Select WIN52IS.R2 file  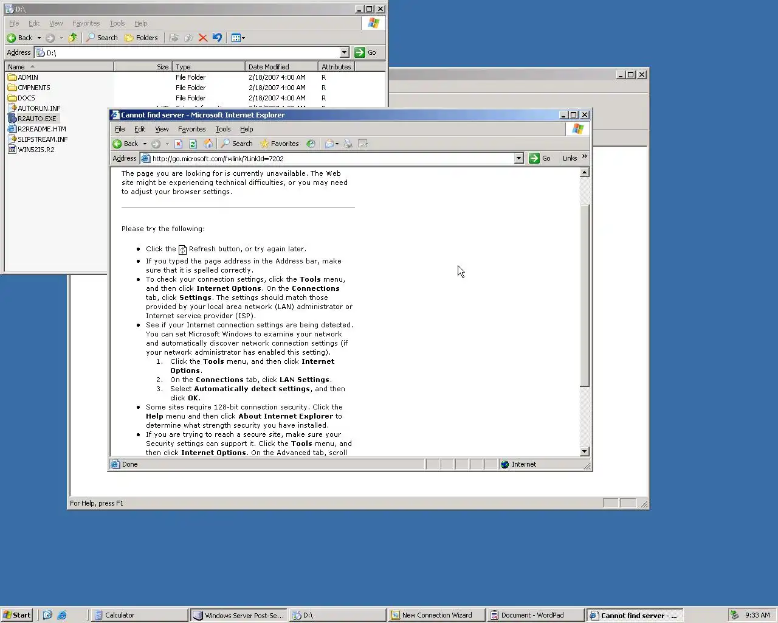pos(31,150)
